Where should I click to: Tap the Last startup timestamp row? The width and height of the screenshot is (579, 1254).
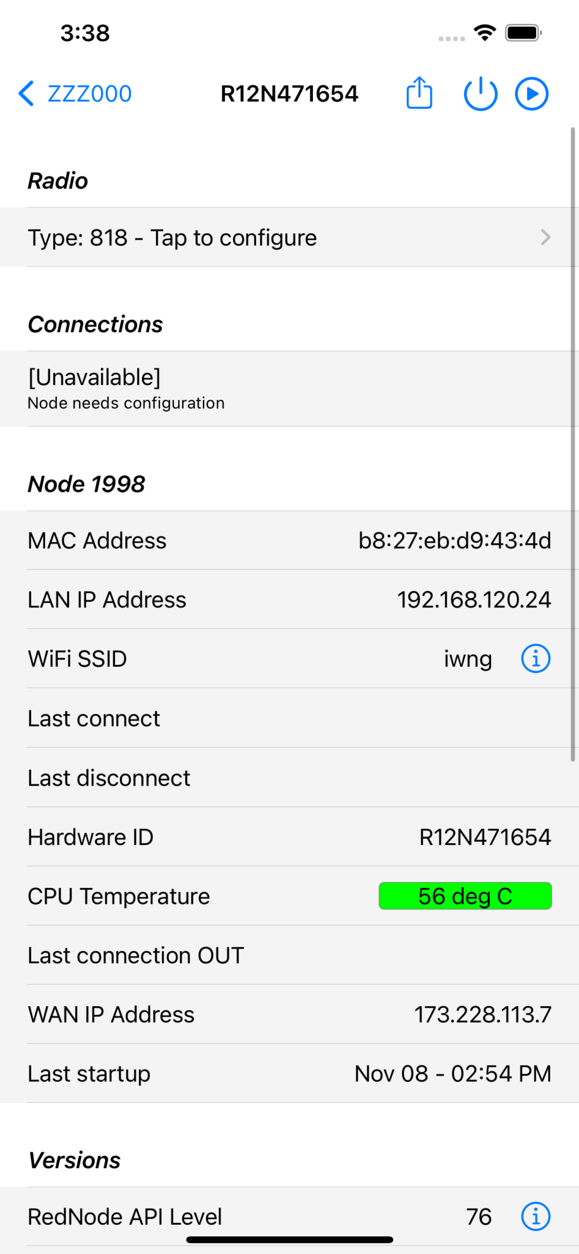pos(245,1073)
